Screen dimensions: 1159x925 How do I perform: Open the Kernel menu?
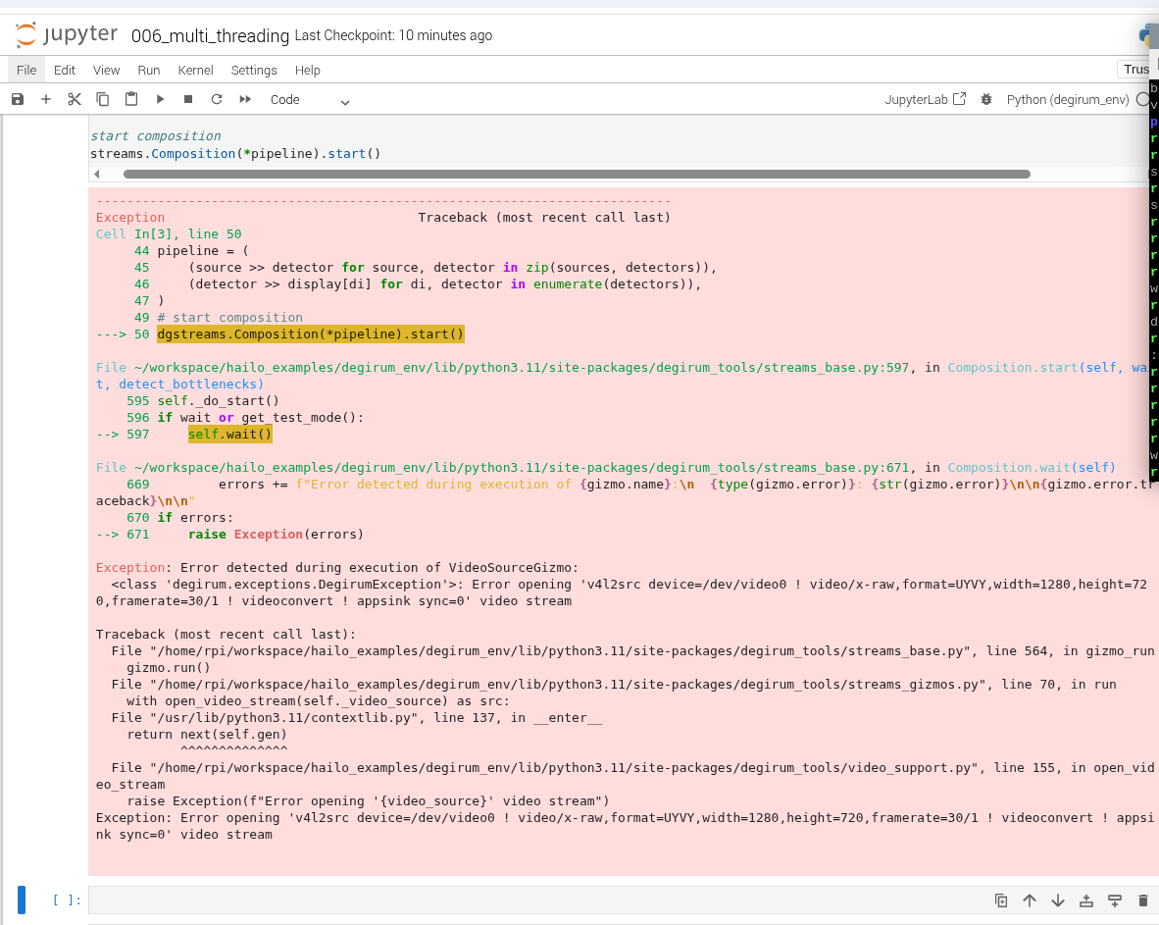195,70
